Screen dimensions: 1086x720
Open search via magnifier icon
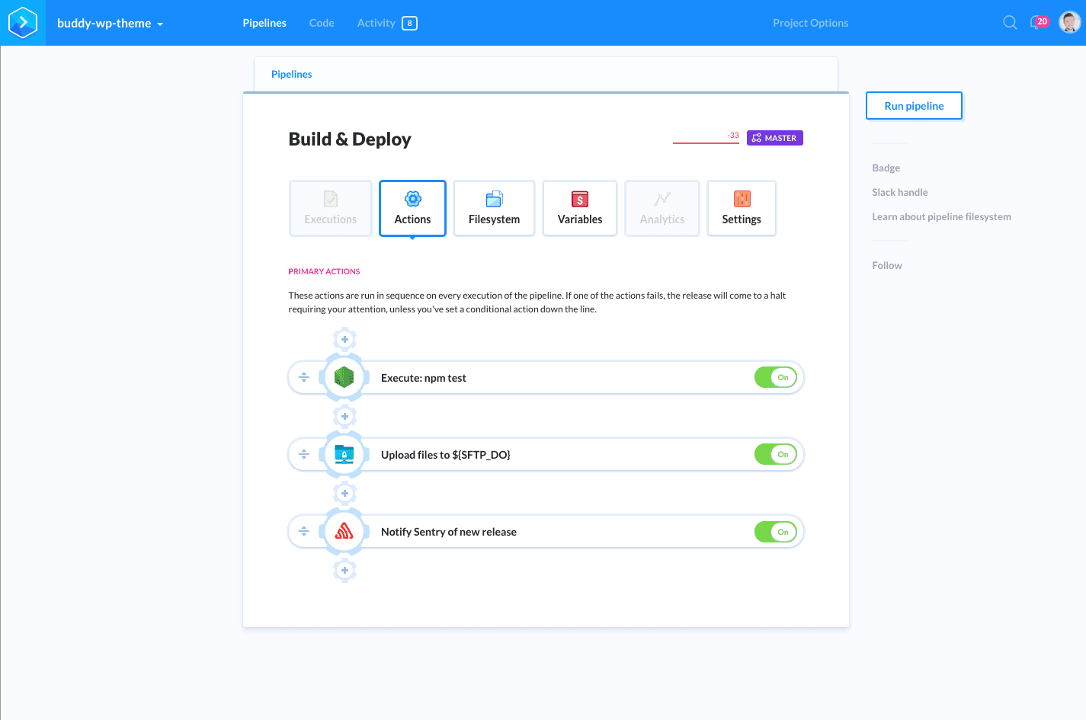coord(1010,23)
